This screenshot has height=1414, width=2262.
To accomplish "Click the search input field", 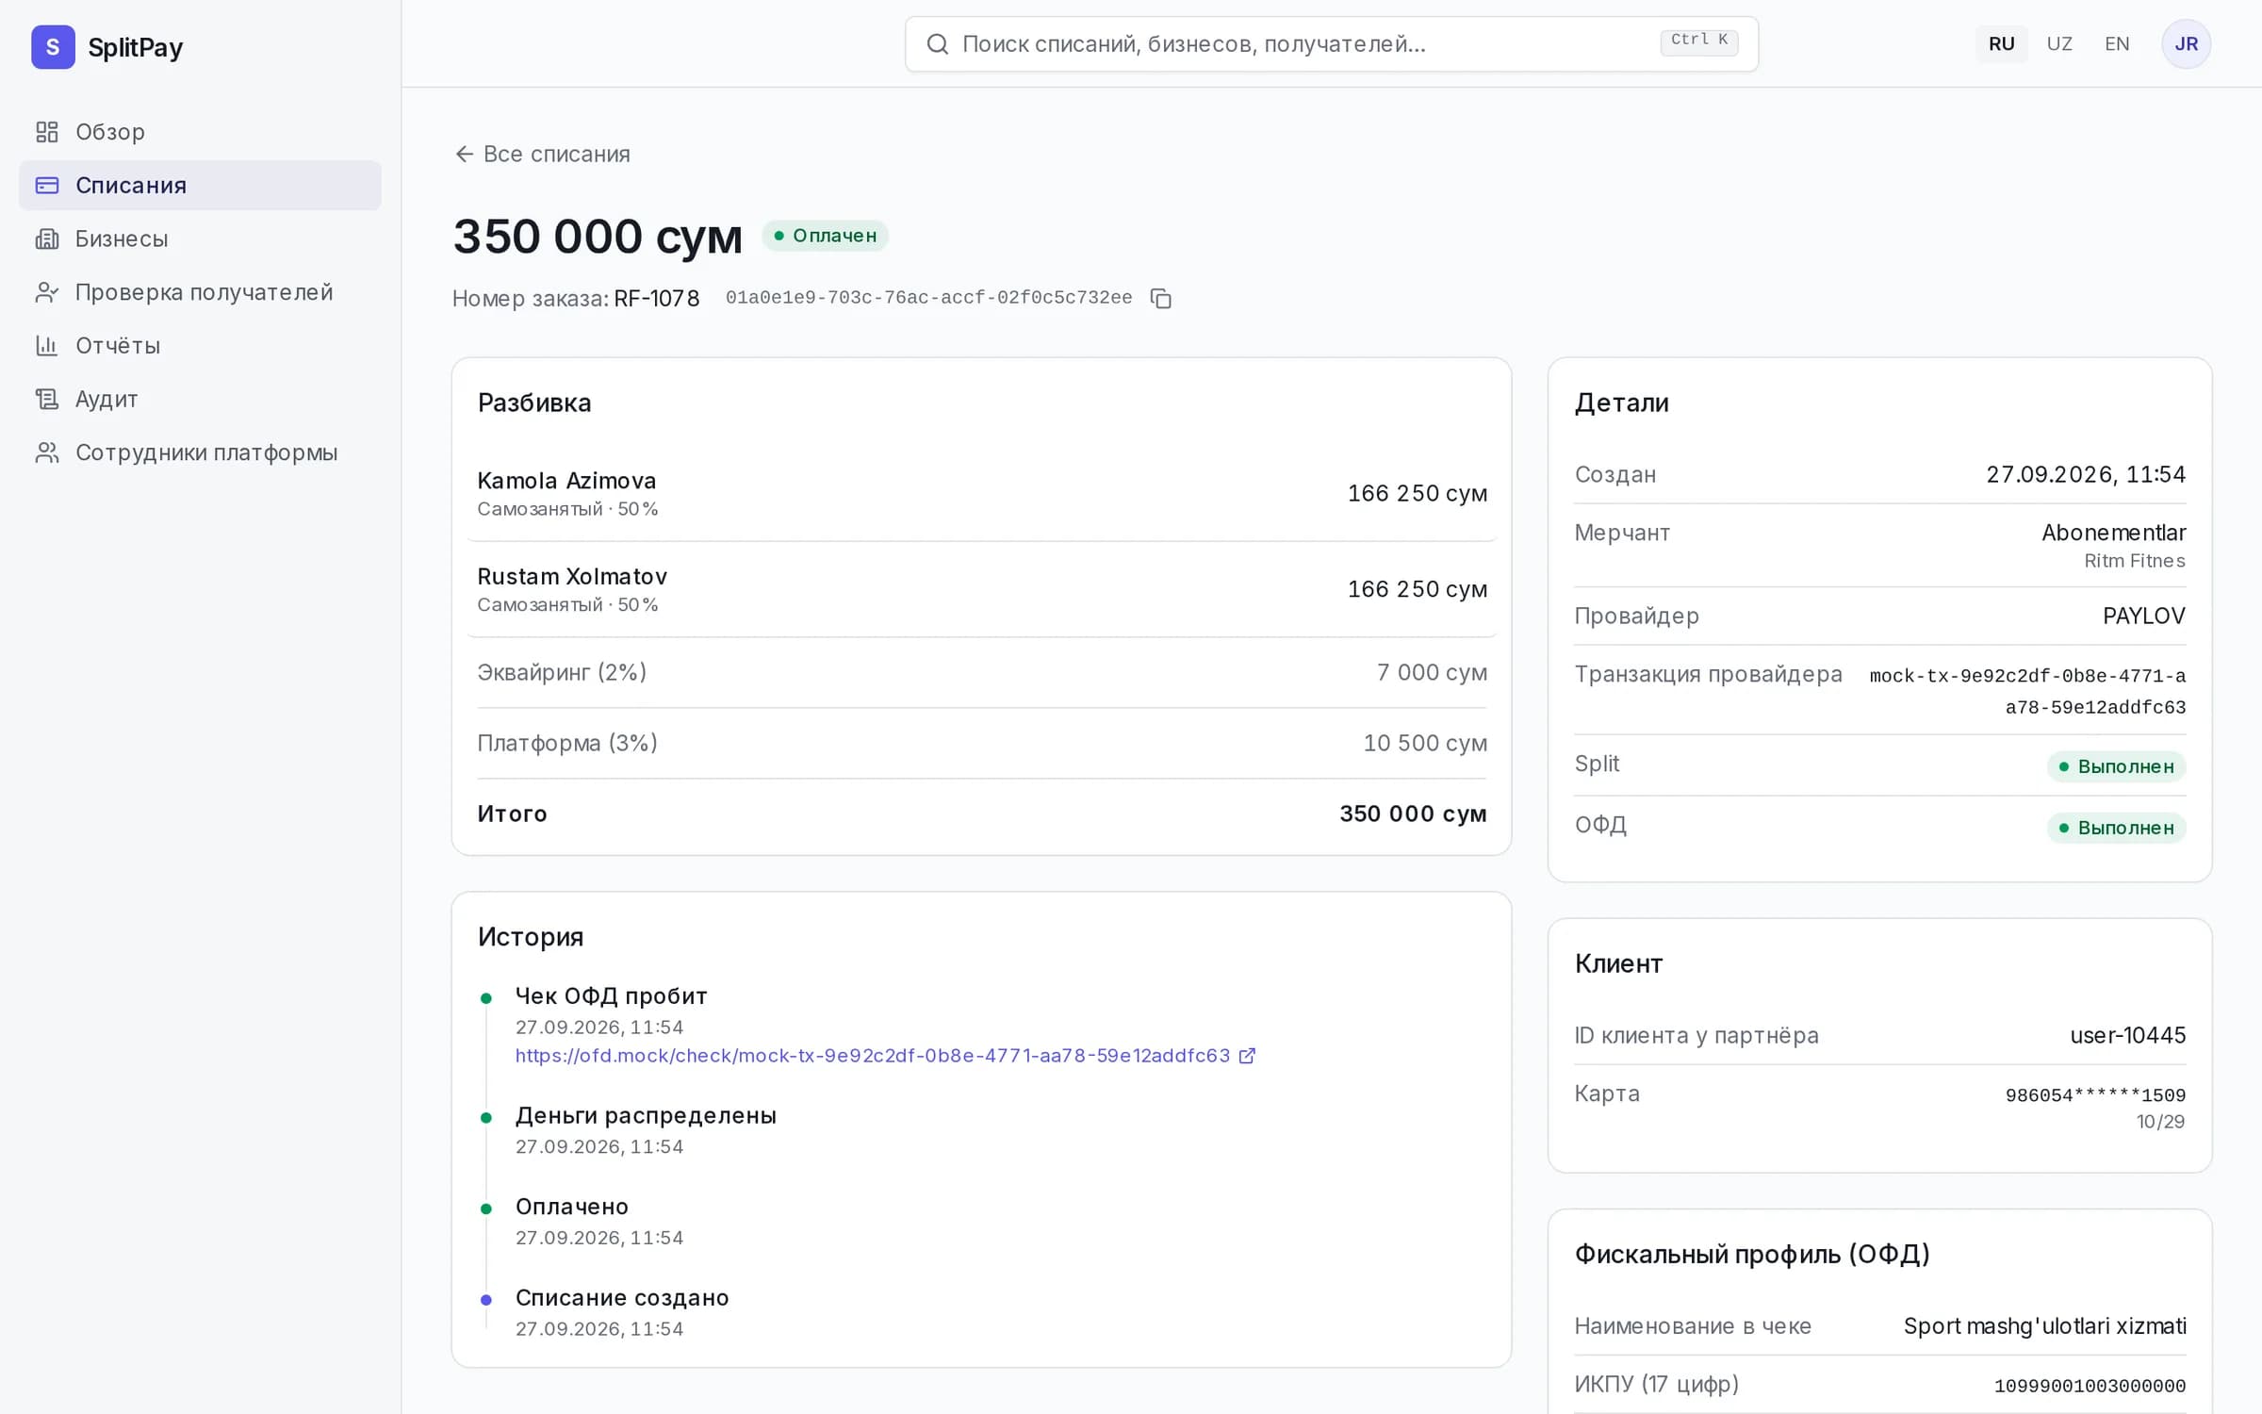I will (1331, 44).
